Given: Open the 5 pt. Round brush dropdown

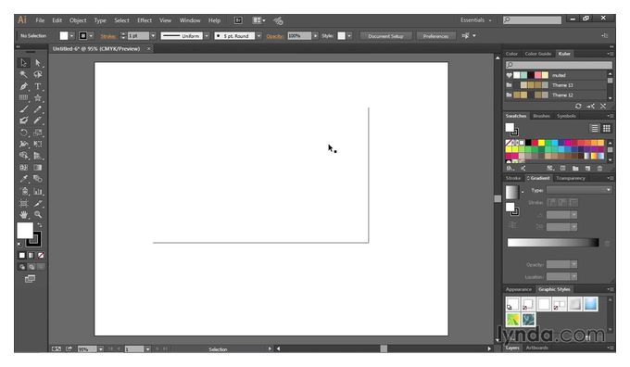Looking at the screenshot, I should [x=258, y=36].
